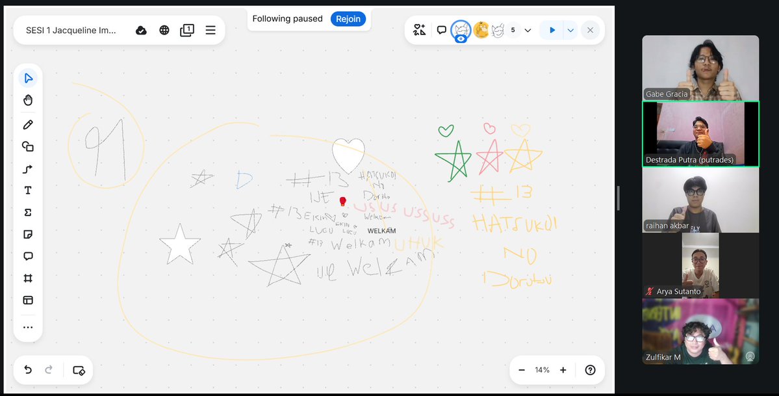
Task: Open the pages frames panel icon
Action: point(187,31)
